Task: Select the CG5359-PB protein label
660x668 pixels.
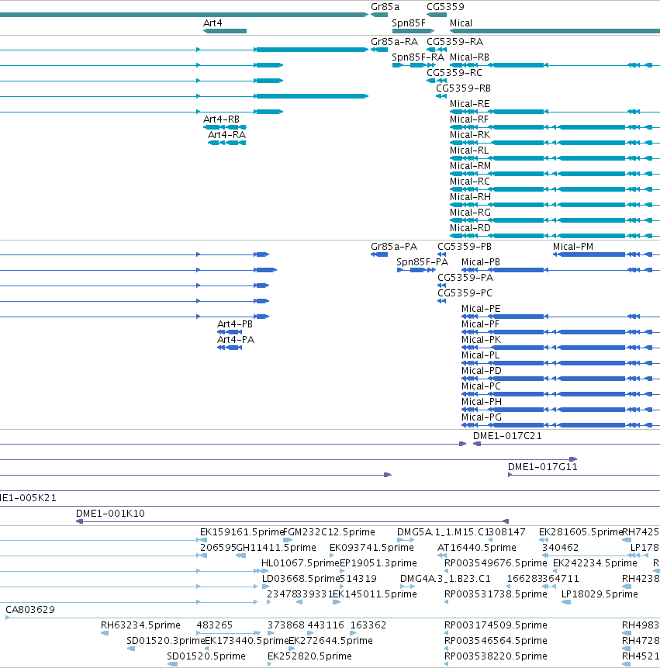Action: pyautogui.click(x=464, y=247)
